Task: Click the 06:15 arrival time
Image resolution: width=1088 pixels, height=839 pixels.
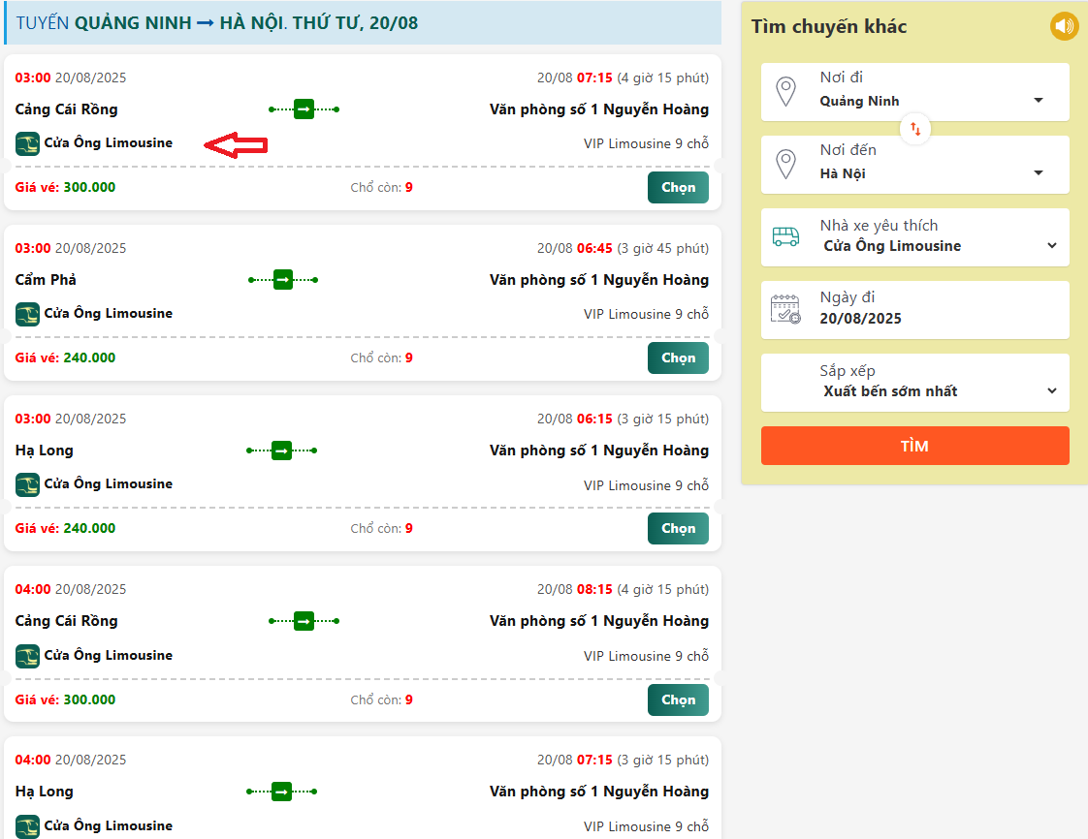Action: coord(594,419)
